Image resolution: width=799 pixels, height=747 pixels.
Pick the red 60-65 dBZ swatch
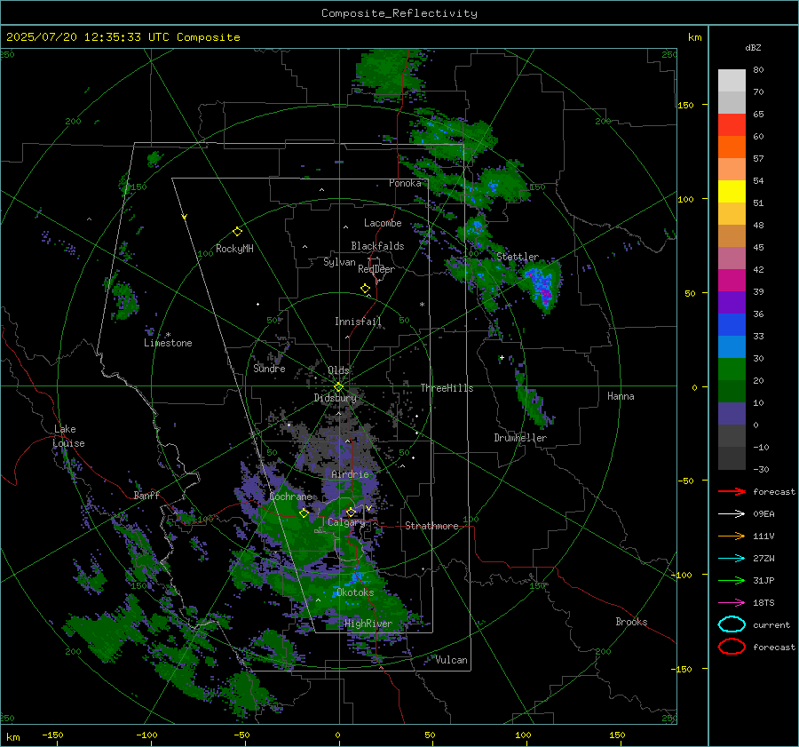tap(732, 125)
